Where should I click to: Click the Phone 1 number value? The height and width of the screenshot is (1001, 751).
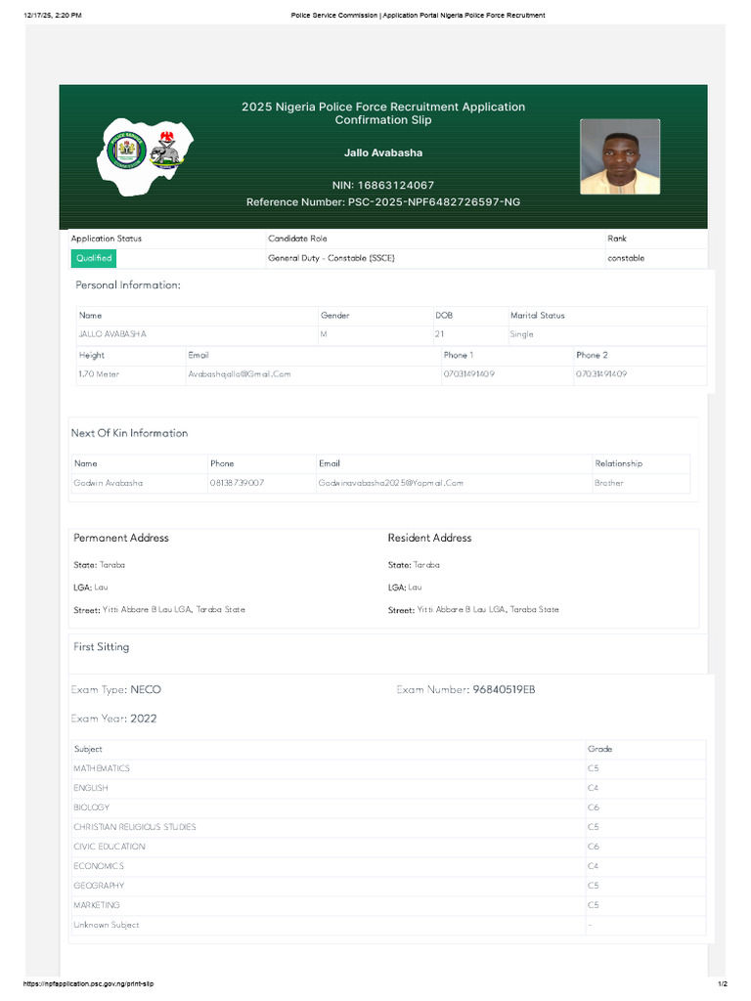469,374
